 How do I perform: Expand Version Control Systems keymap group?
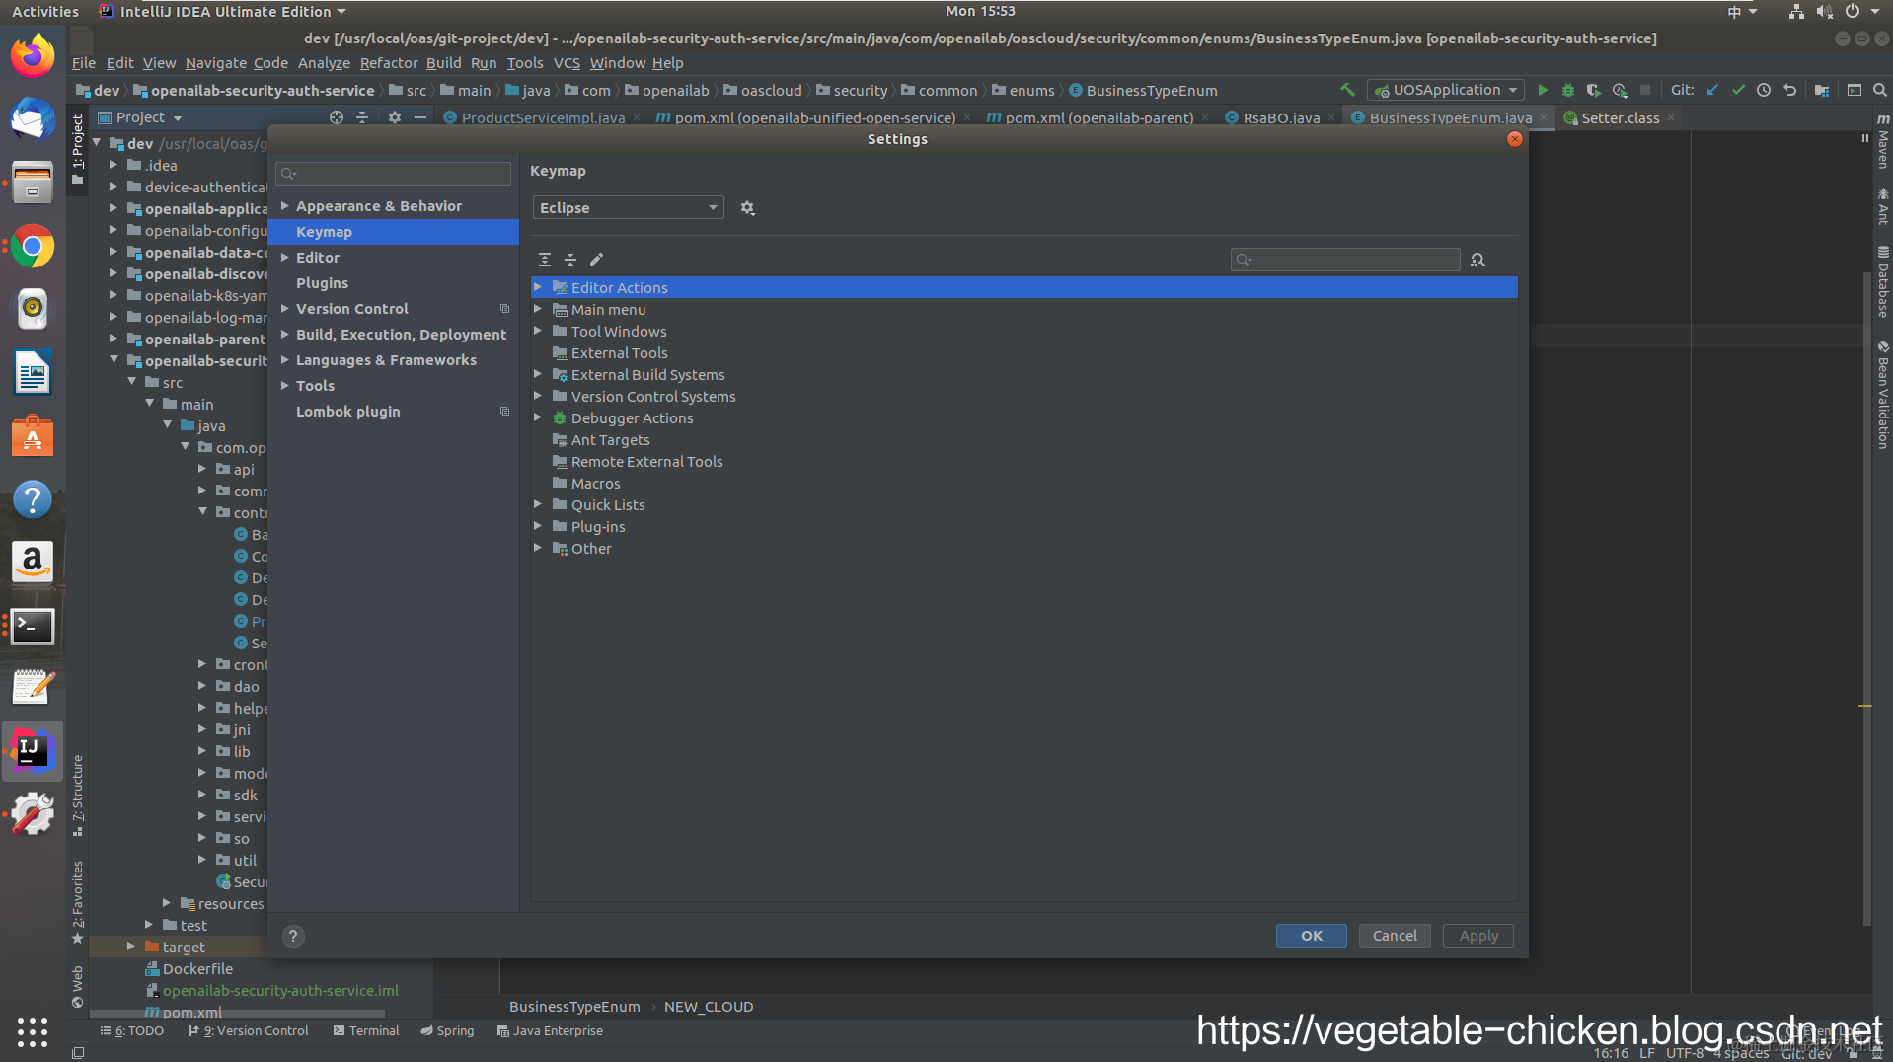pos(538,396)
